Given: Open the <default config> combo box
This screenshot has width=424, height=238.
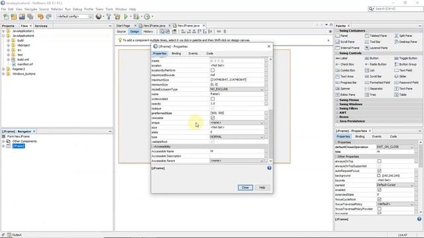Looking at the screenshot, I should pos(74,17).
